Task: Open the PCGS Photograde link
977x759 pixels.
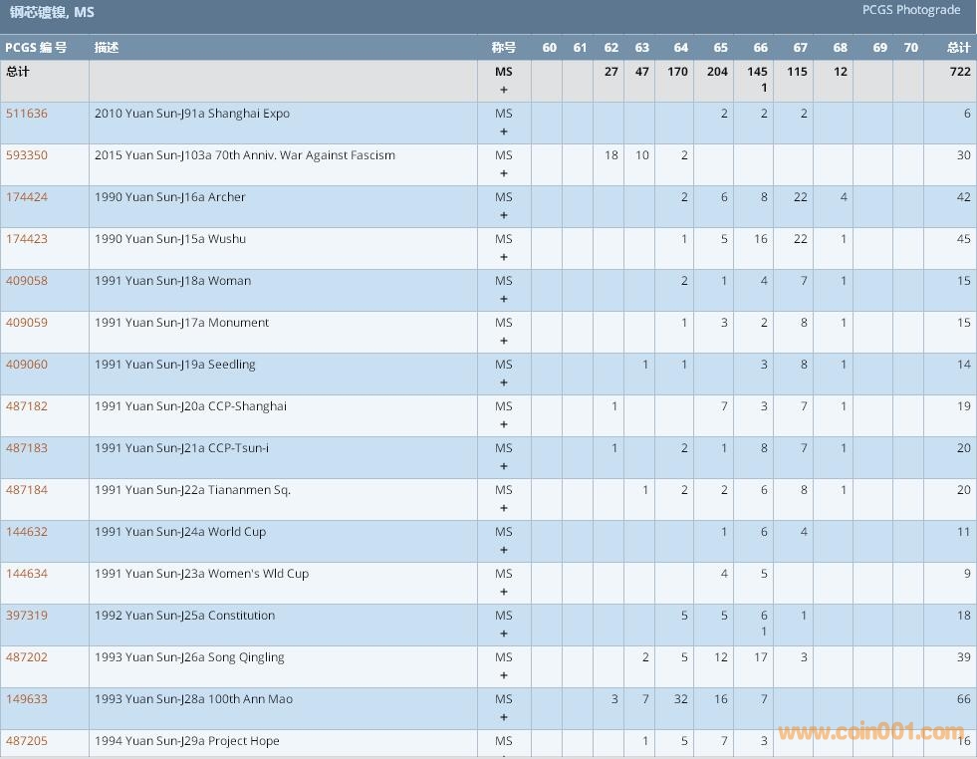Action: [910, 10]
